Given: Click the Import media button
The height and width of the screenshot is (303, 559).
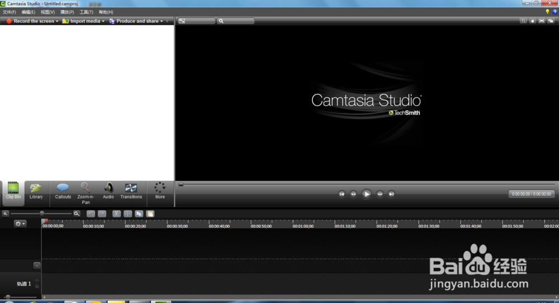Looking at the screenshot, I should click(81, 21).
